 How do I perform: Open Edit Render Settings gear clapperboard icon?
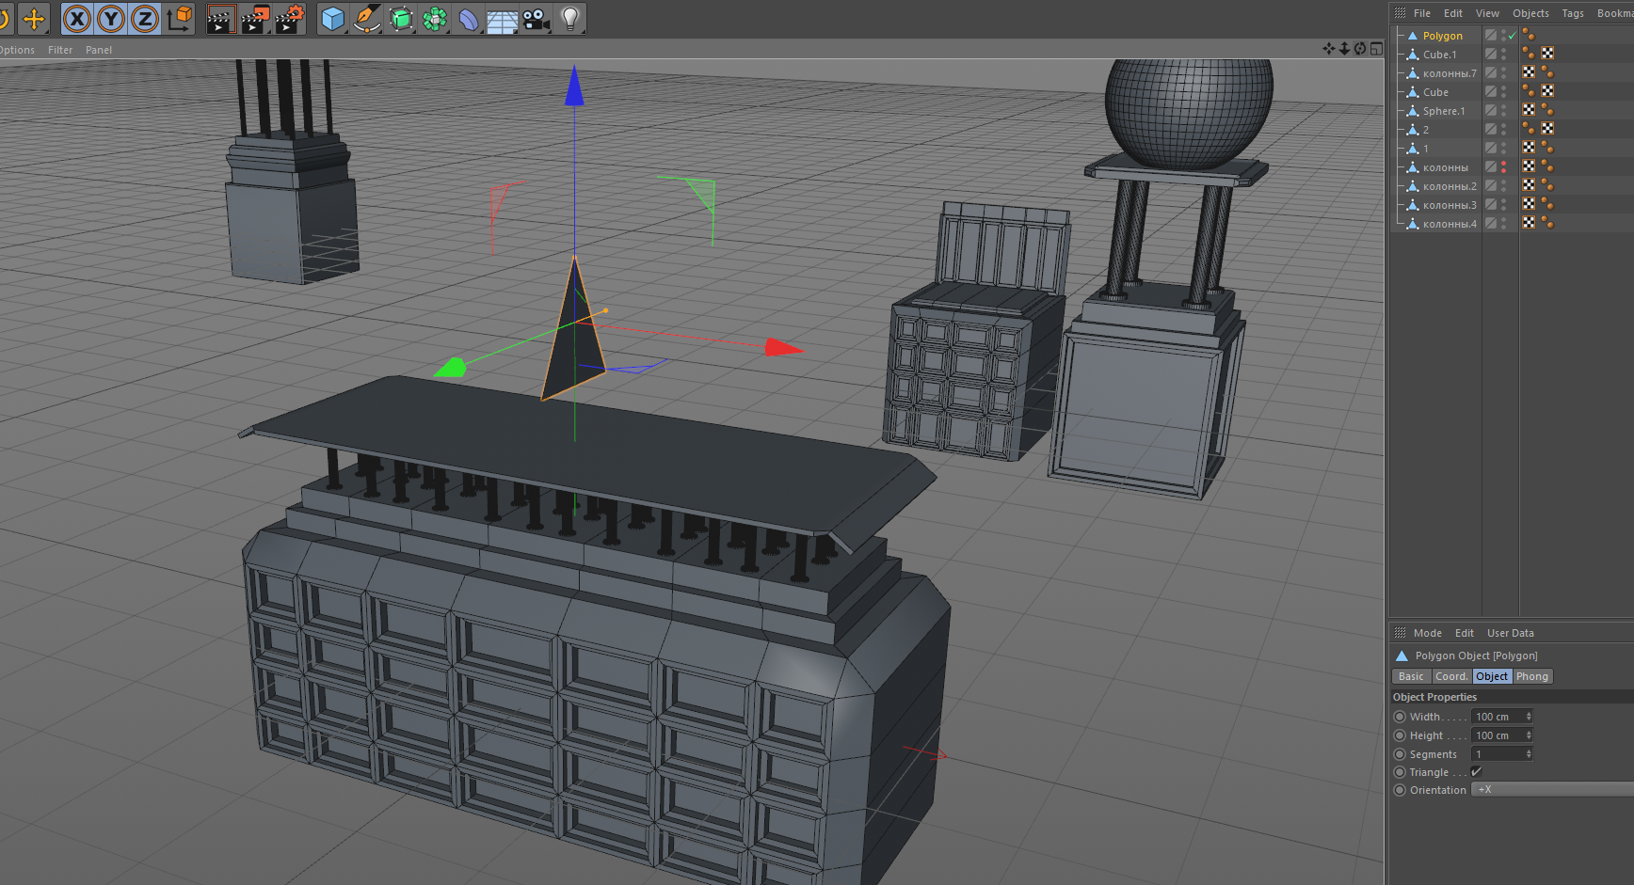point(290,19)
